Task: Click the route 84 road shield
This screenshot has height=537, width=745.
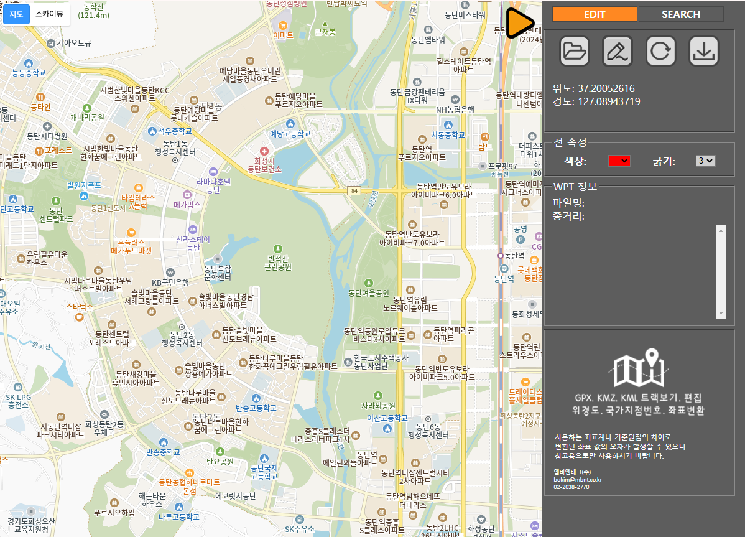Action: point(354,190)
